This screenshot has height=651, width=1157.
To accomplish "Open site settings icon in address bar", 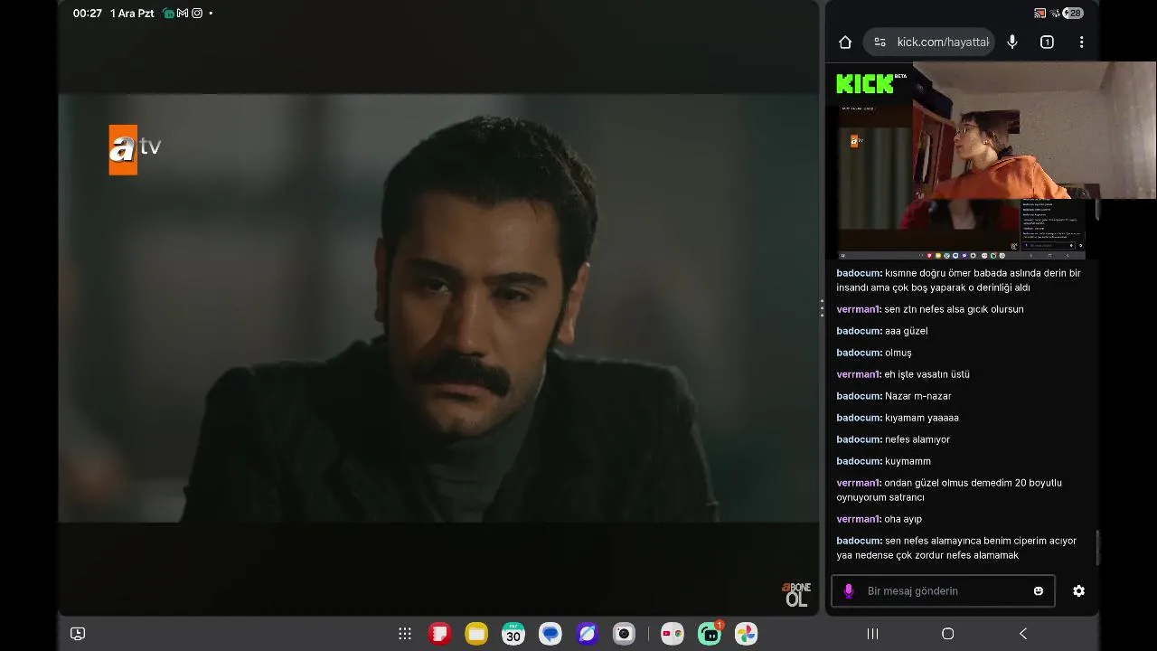I will 880,42.
